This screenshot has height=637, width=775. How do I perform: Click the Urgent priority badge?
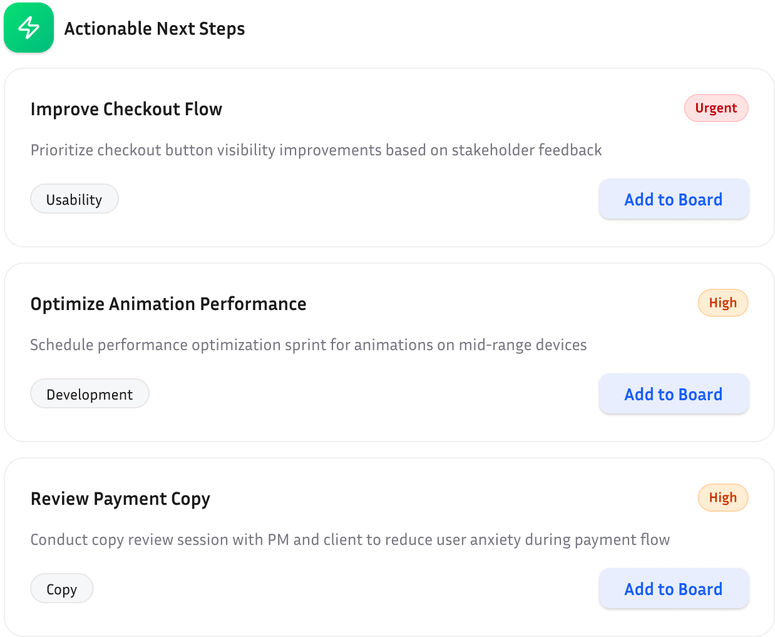click(716, 108)
